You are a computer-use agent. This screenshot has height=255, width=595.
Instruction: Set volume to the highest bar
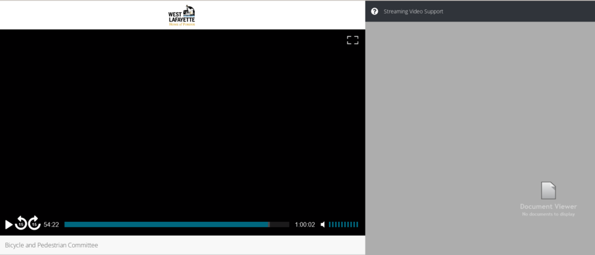click(x=357, y=225)
